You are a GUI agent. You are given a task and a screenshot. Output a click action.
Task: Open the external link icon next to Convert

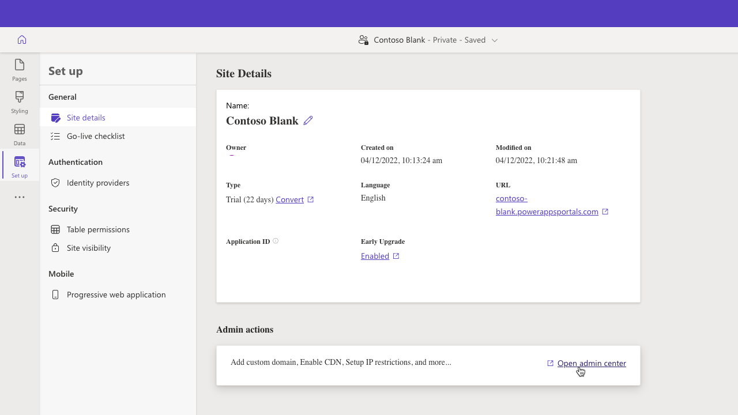pyautogui.click(x=311, y=199)
